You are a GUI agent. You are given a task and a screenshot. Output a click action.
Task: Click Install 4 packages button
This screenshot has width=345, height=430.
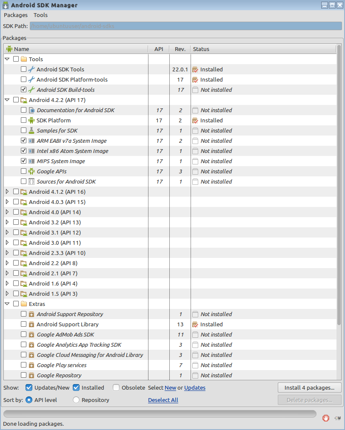click(309, 388)
